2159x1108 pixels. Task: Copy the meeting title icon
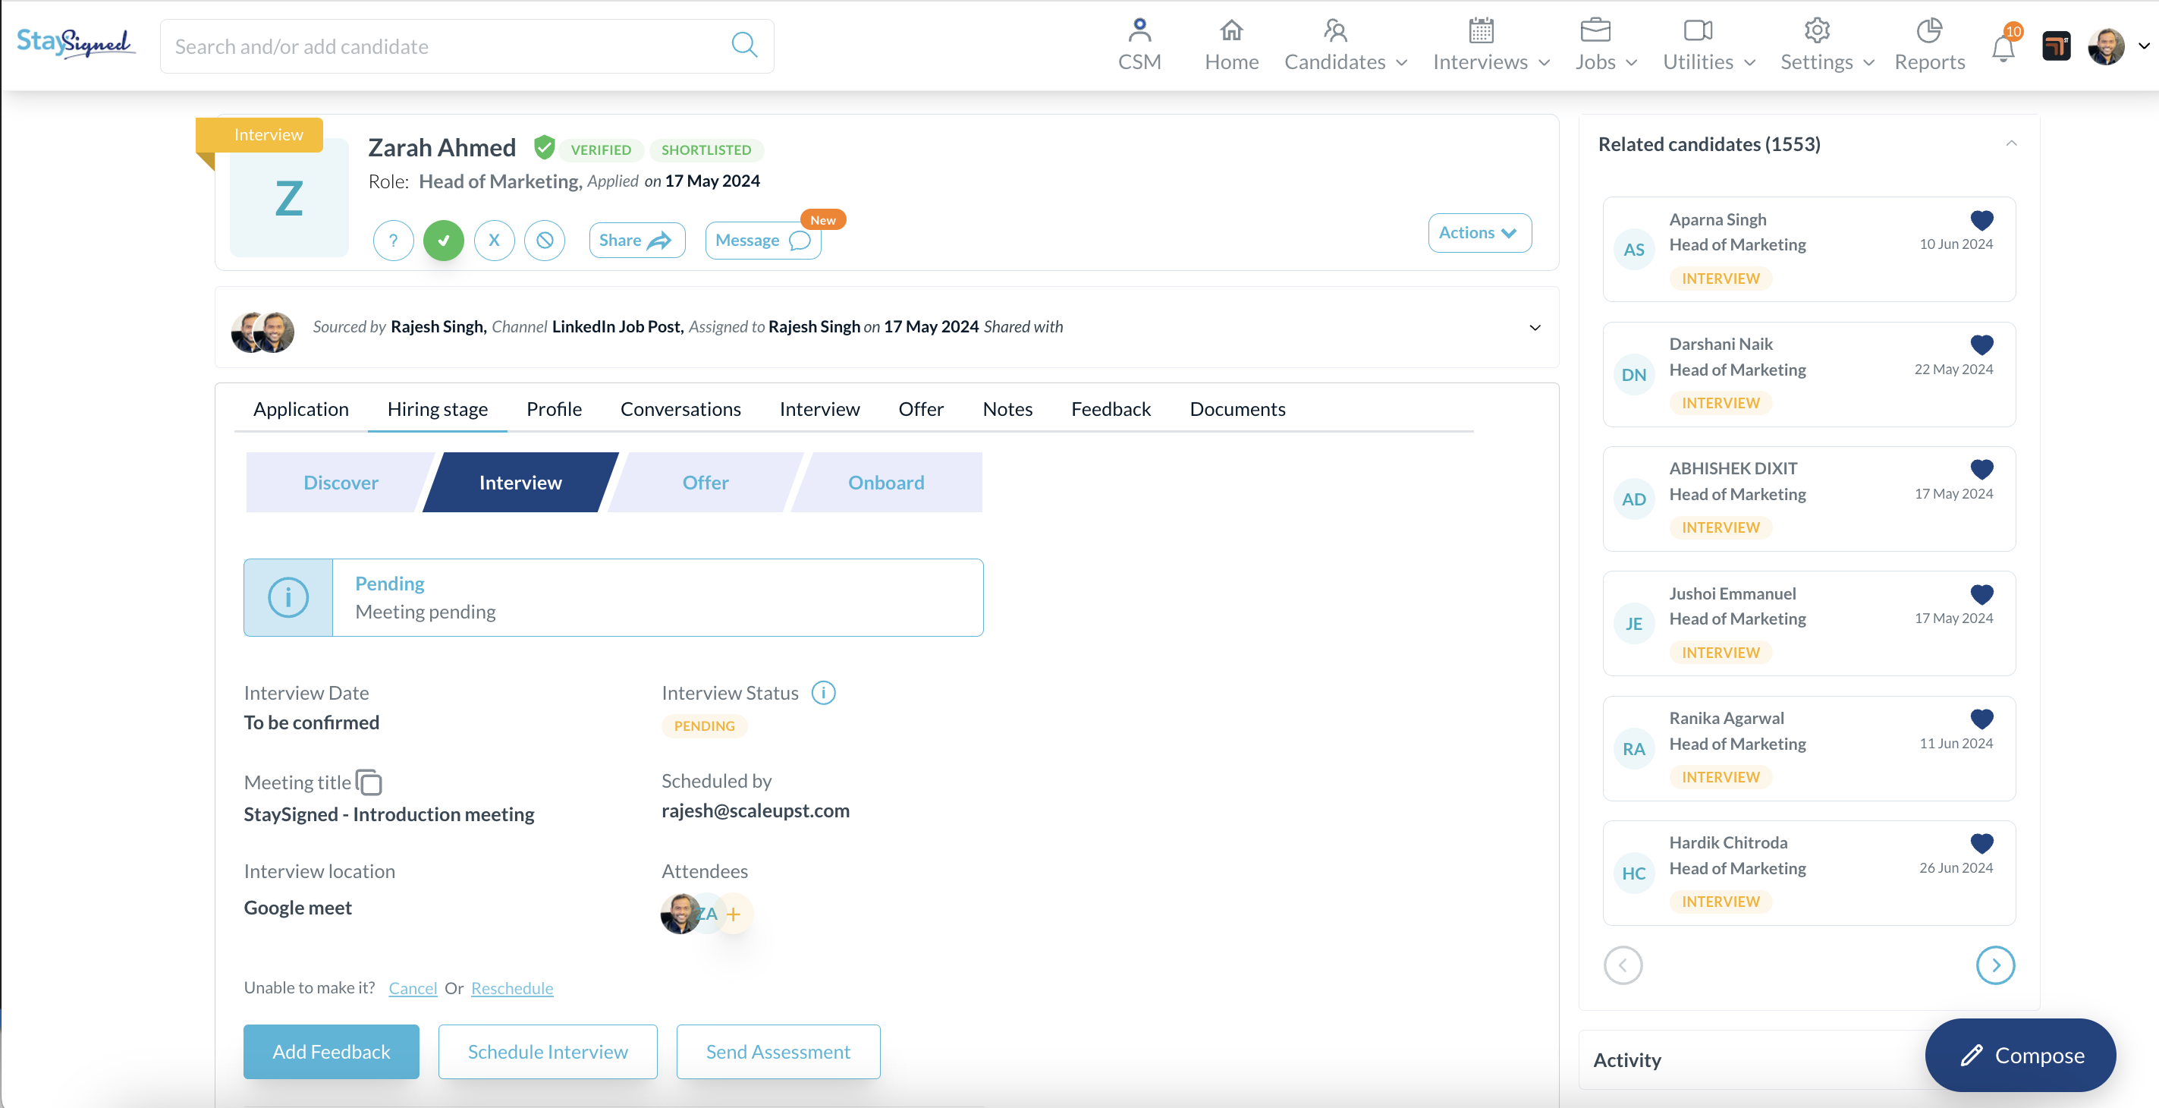[x=369, y=782]
